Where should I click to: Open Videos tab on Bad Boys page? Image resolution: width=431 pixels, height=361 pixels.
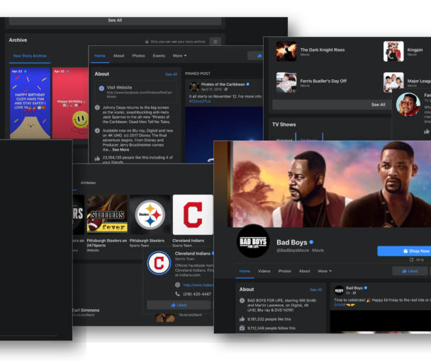coord(264,271)
